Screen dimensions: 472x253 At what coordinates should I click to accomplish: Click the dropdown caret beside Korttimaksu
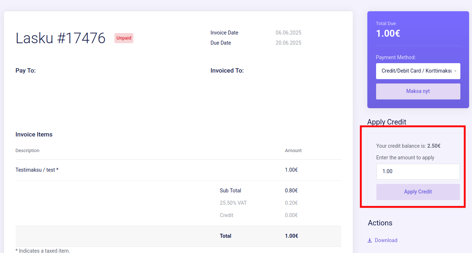pyautogui.click(x=455, y=71)
